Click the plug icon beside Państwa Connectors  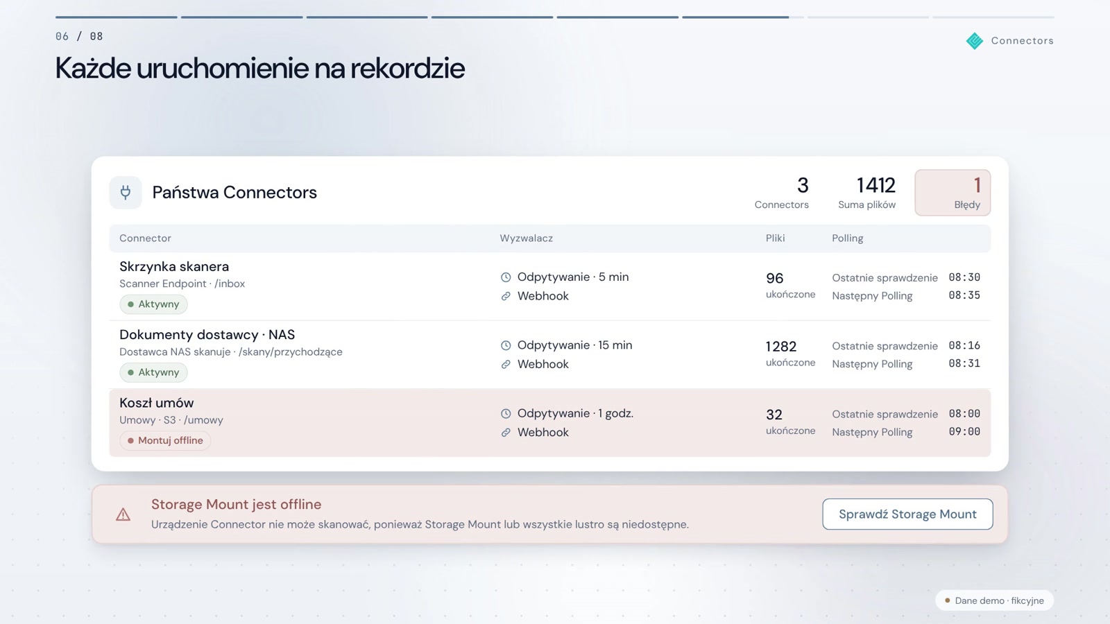(x=126, y=192)
